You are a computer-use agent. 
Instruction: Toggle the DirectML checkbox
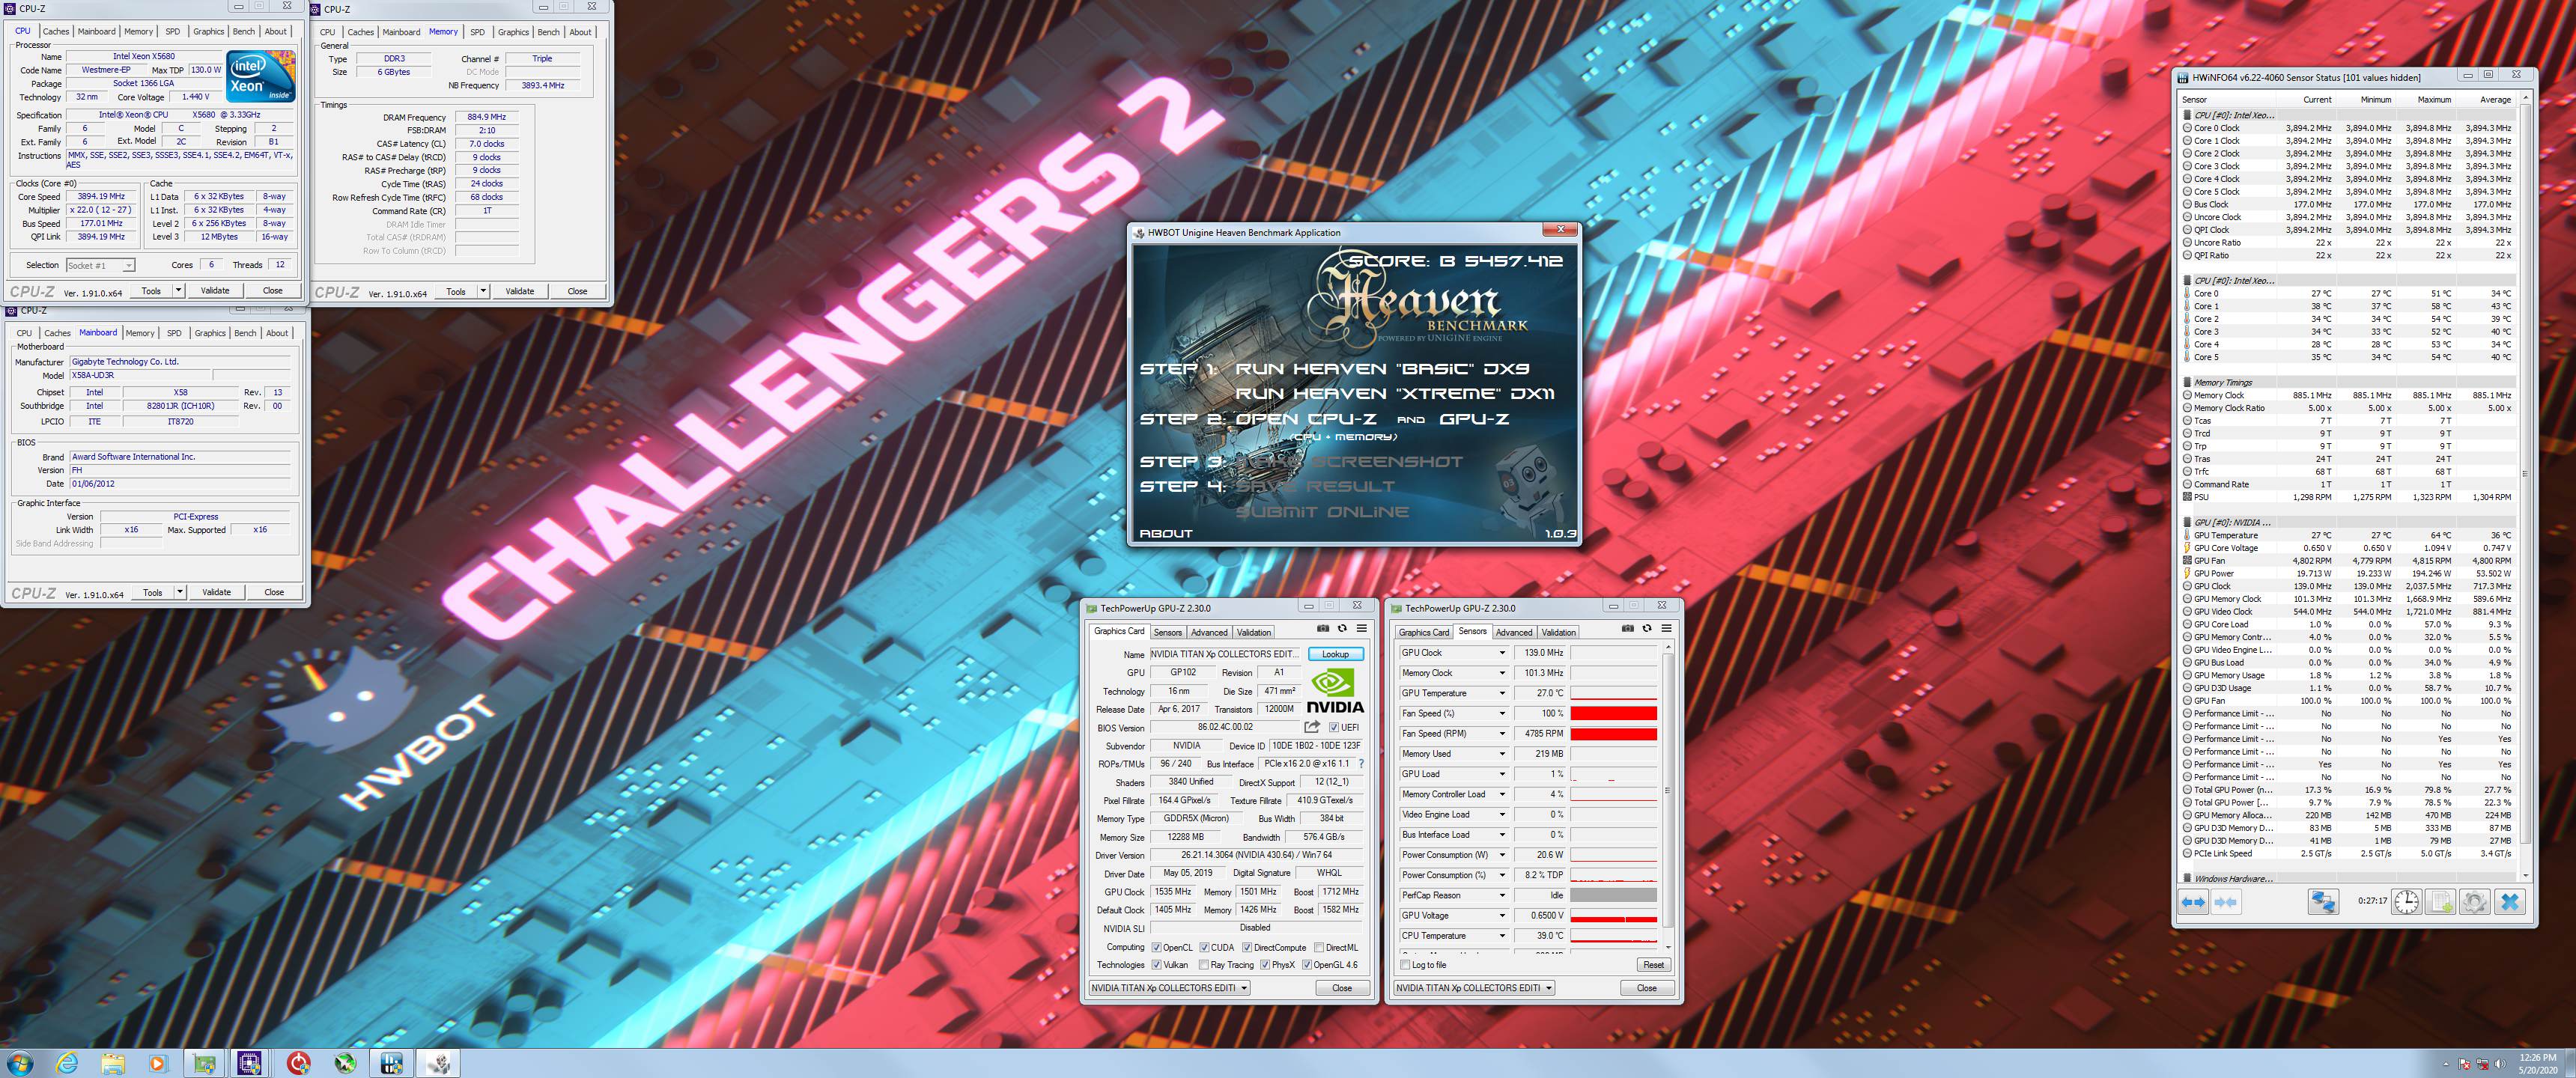pyautogui.click(x=1319, y=947)
